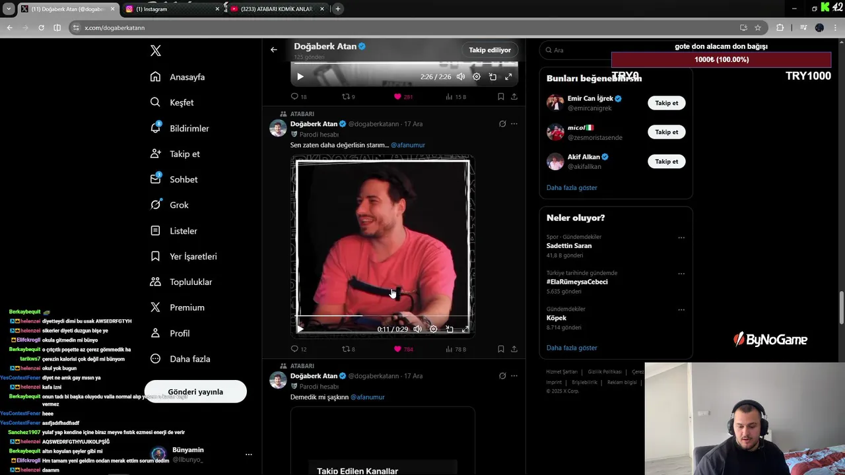Click the Listeler icon

[155, 231]
